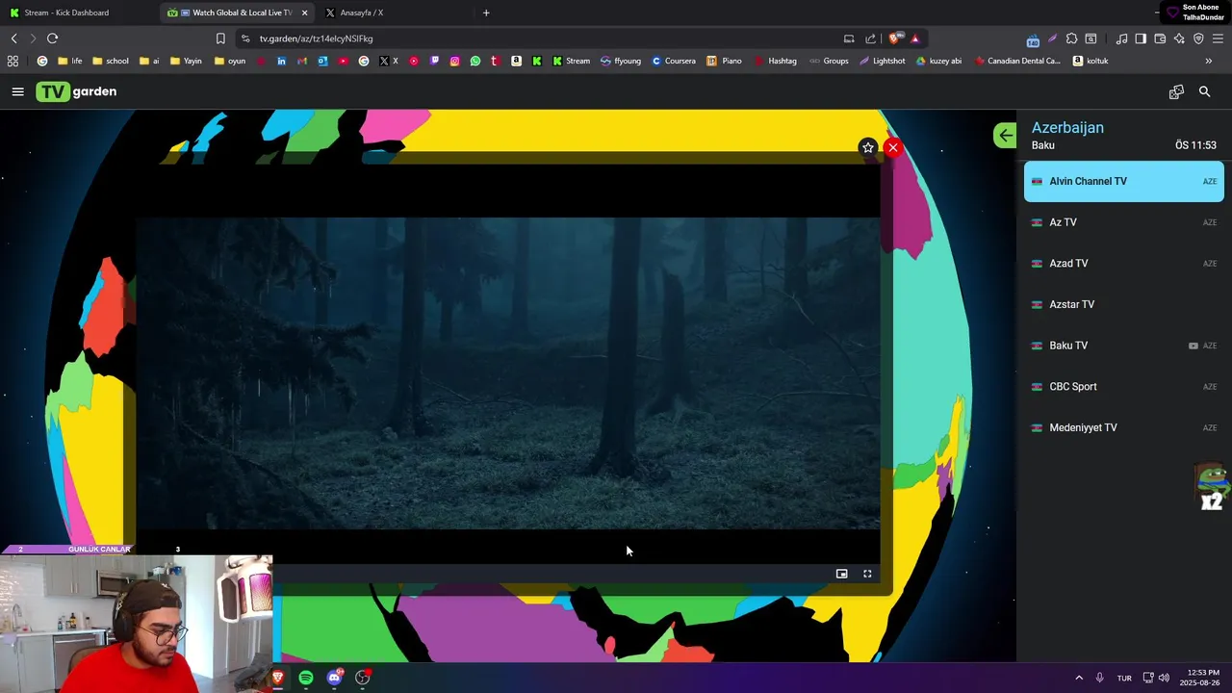Click the Azerbaijan country title
This screenshot has height=693, width=1232.
pos(1067,127)
